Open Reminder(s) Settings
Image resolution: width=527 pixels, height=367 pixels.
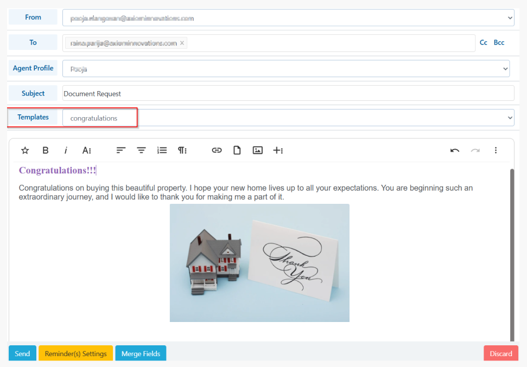click(x=75, y=353)
